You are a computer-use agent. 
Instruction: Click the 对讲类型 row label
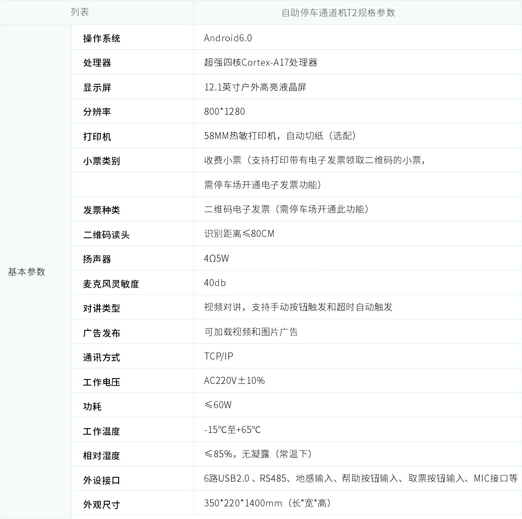(102, 308)
